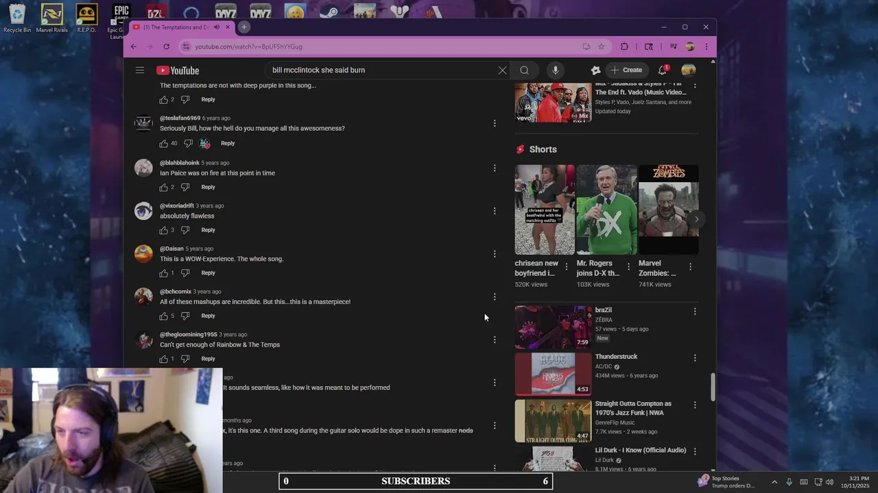Image resolution: width=878 pixels, height=493 pixels.
Task: Open volume control in system tray
Action: pos(829,482)
